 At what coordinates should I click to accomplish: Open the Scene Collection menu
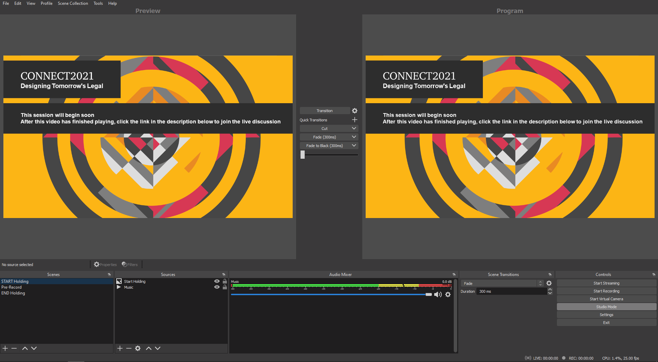pyautogui.click(x=73, y=3)
